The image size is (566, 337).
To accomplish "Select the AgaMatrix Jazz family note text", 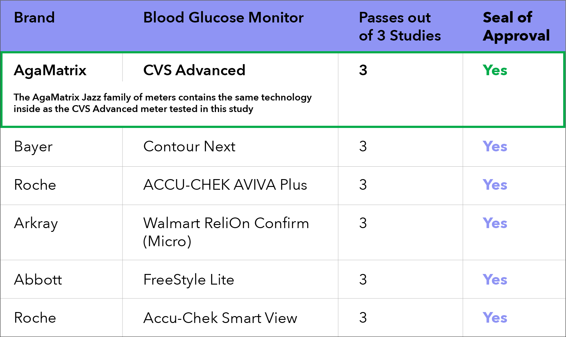I will [163, 103].
